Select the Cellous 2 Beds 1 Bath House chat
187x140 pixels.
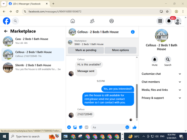(x=33, y=55)
